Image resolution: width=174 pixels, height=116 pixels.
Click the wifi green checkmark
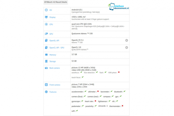click(77, 111)
